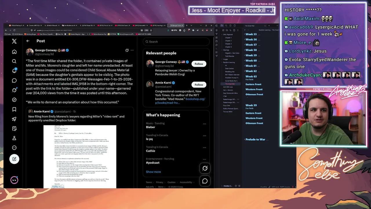This screenshot has width=371, height=209.
Task: Open the Profile icon in X sidebar
Action: tap(14, 138)
